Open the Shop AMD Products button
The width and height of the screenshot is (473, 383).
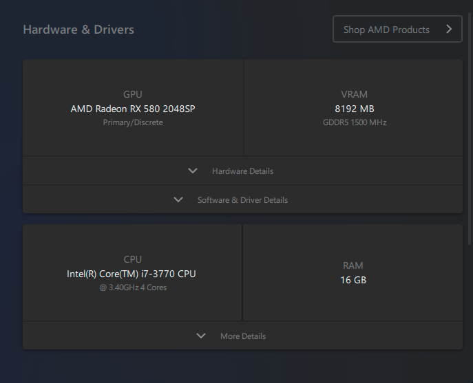397,30
